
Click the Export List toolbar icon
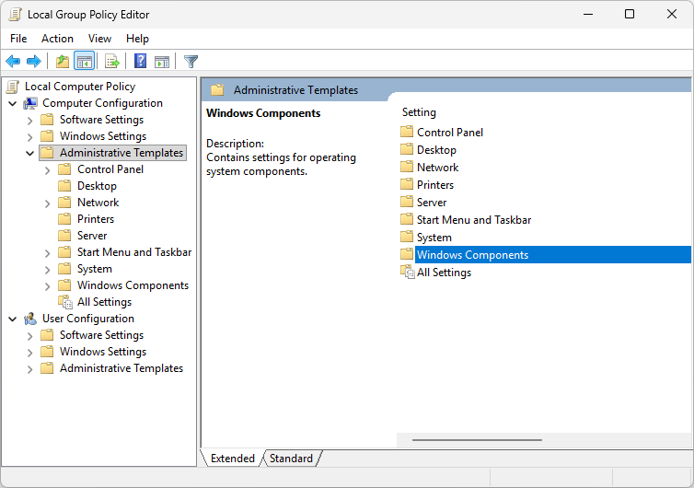tap(112, 61)
